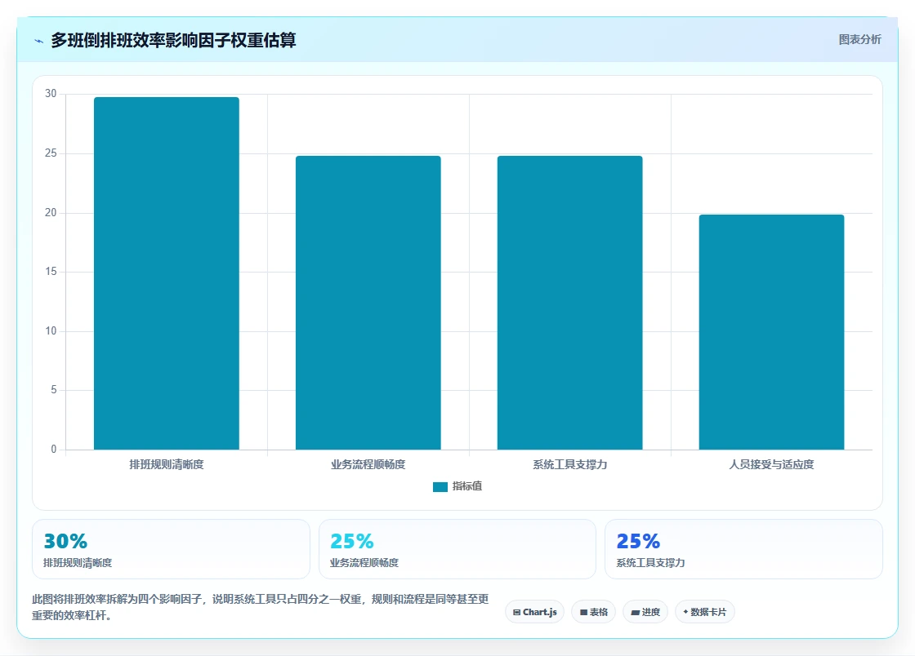Click the 指标值 legend label
Screen dimensions: 915x656
click(x=466, y=486)
